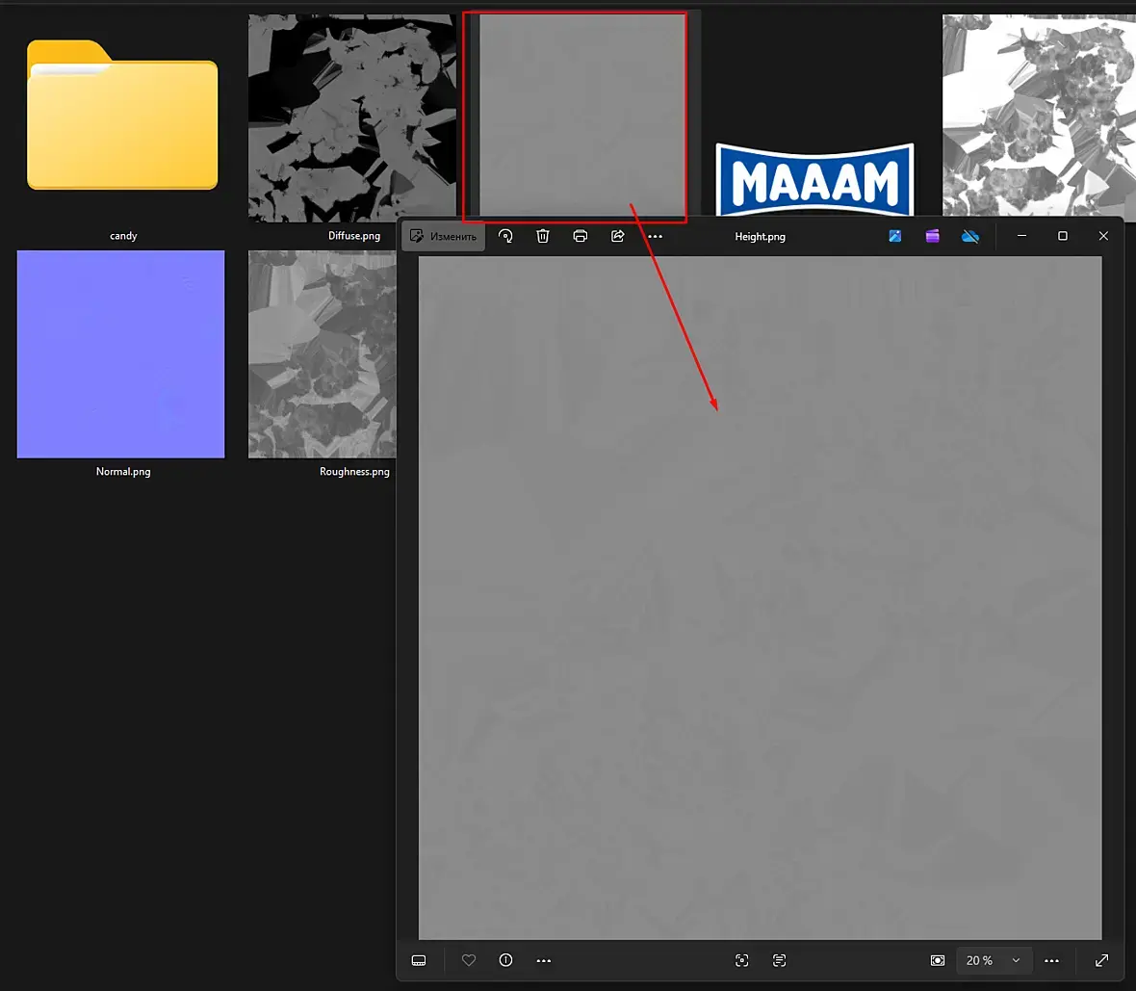Click the Diffuse.png file name
Image resolution: width=1136 pixels, height=991 pixels.
point(354,236)
